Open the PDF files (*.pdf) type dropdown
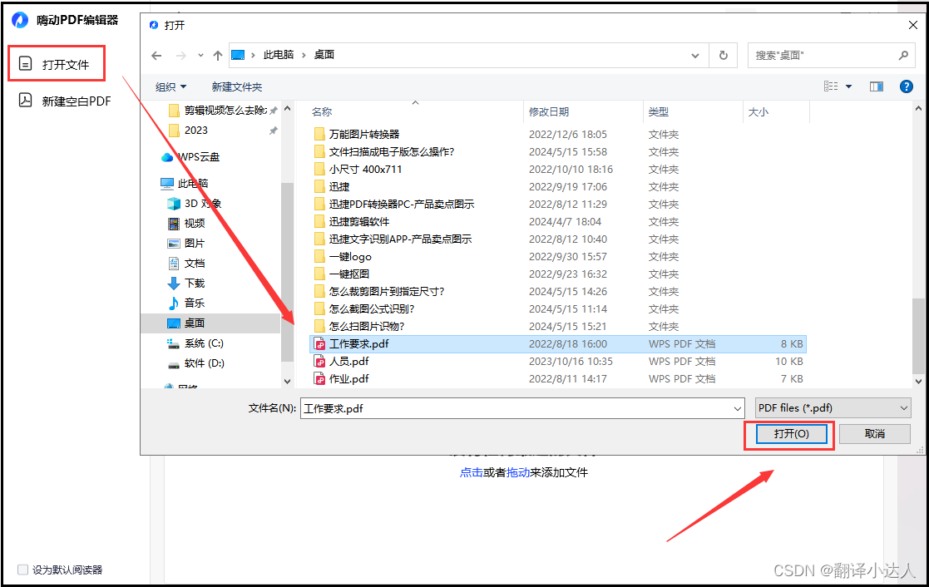Image resolution: width=929 pixels, height=587 pixels. point(833,408)
